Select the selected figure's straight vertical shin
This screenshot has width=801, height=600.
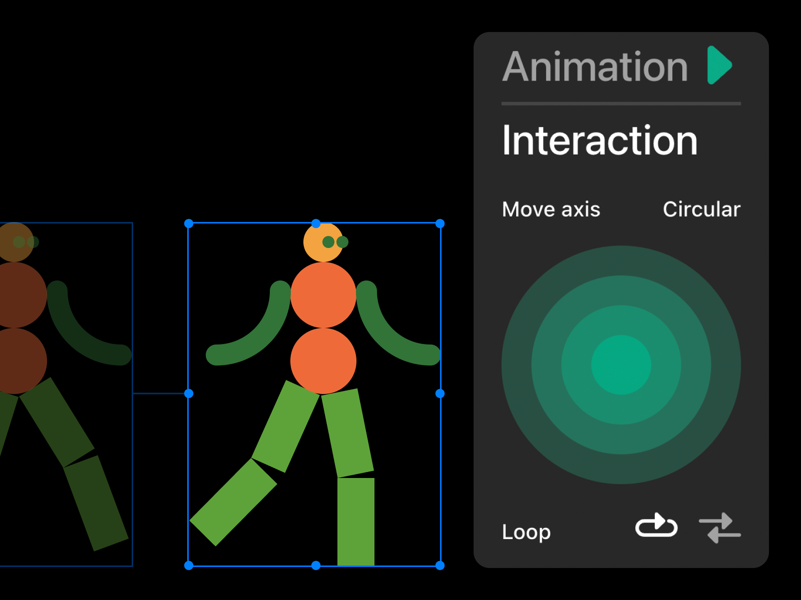356,521
